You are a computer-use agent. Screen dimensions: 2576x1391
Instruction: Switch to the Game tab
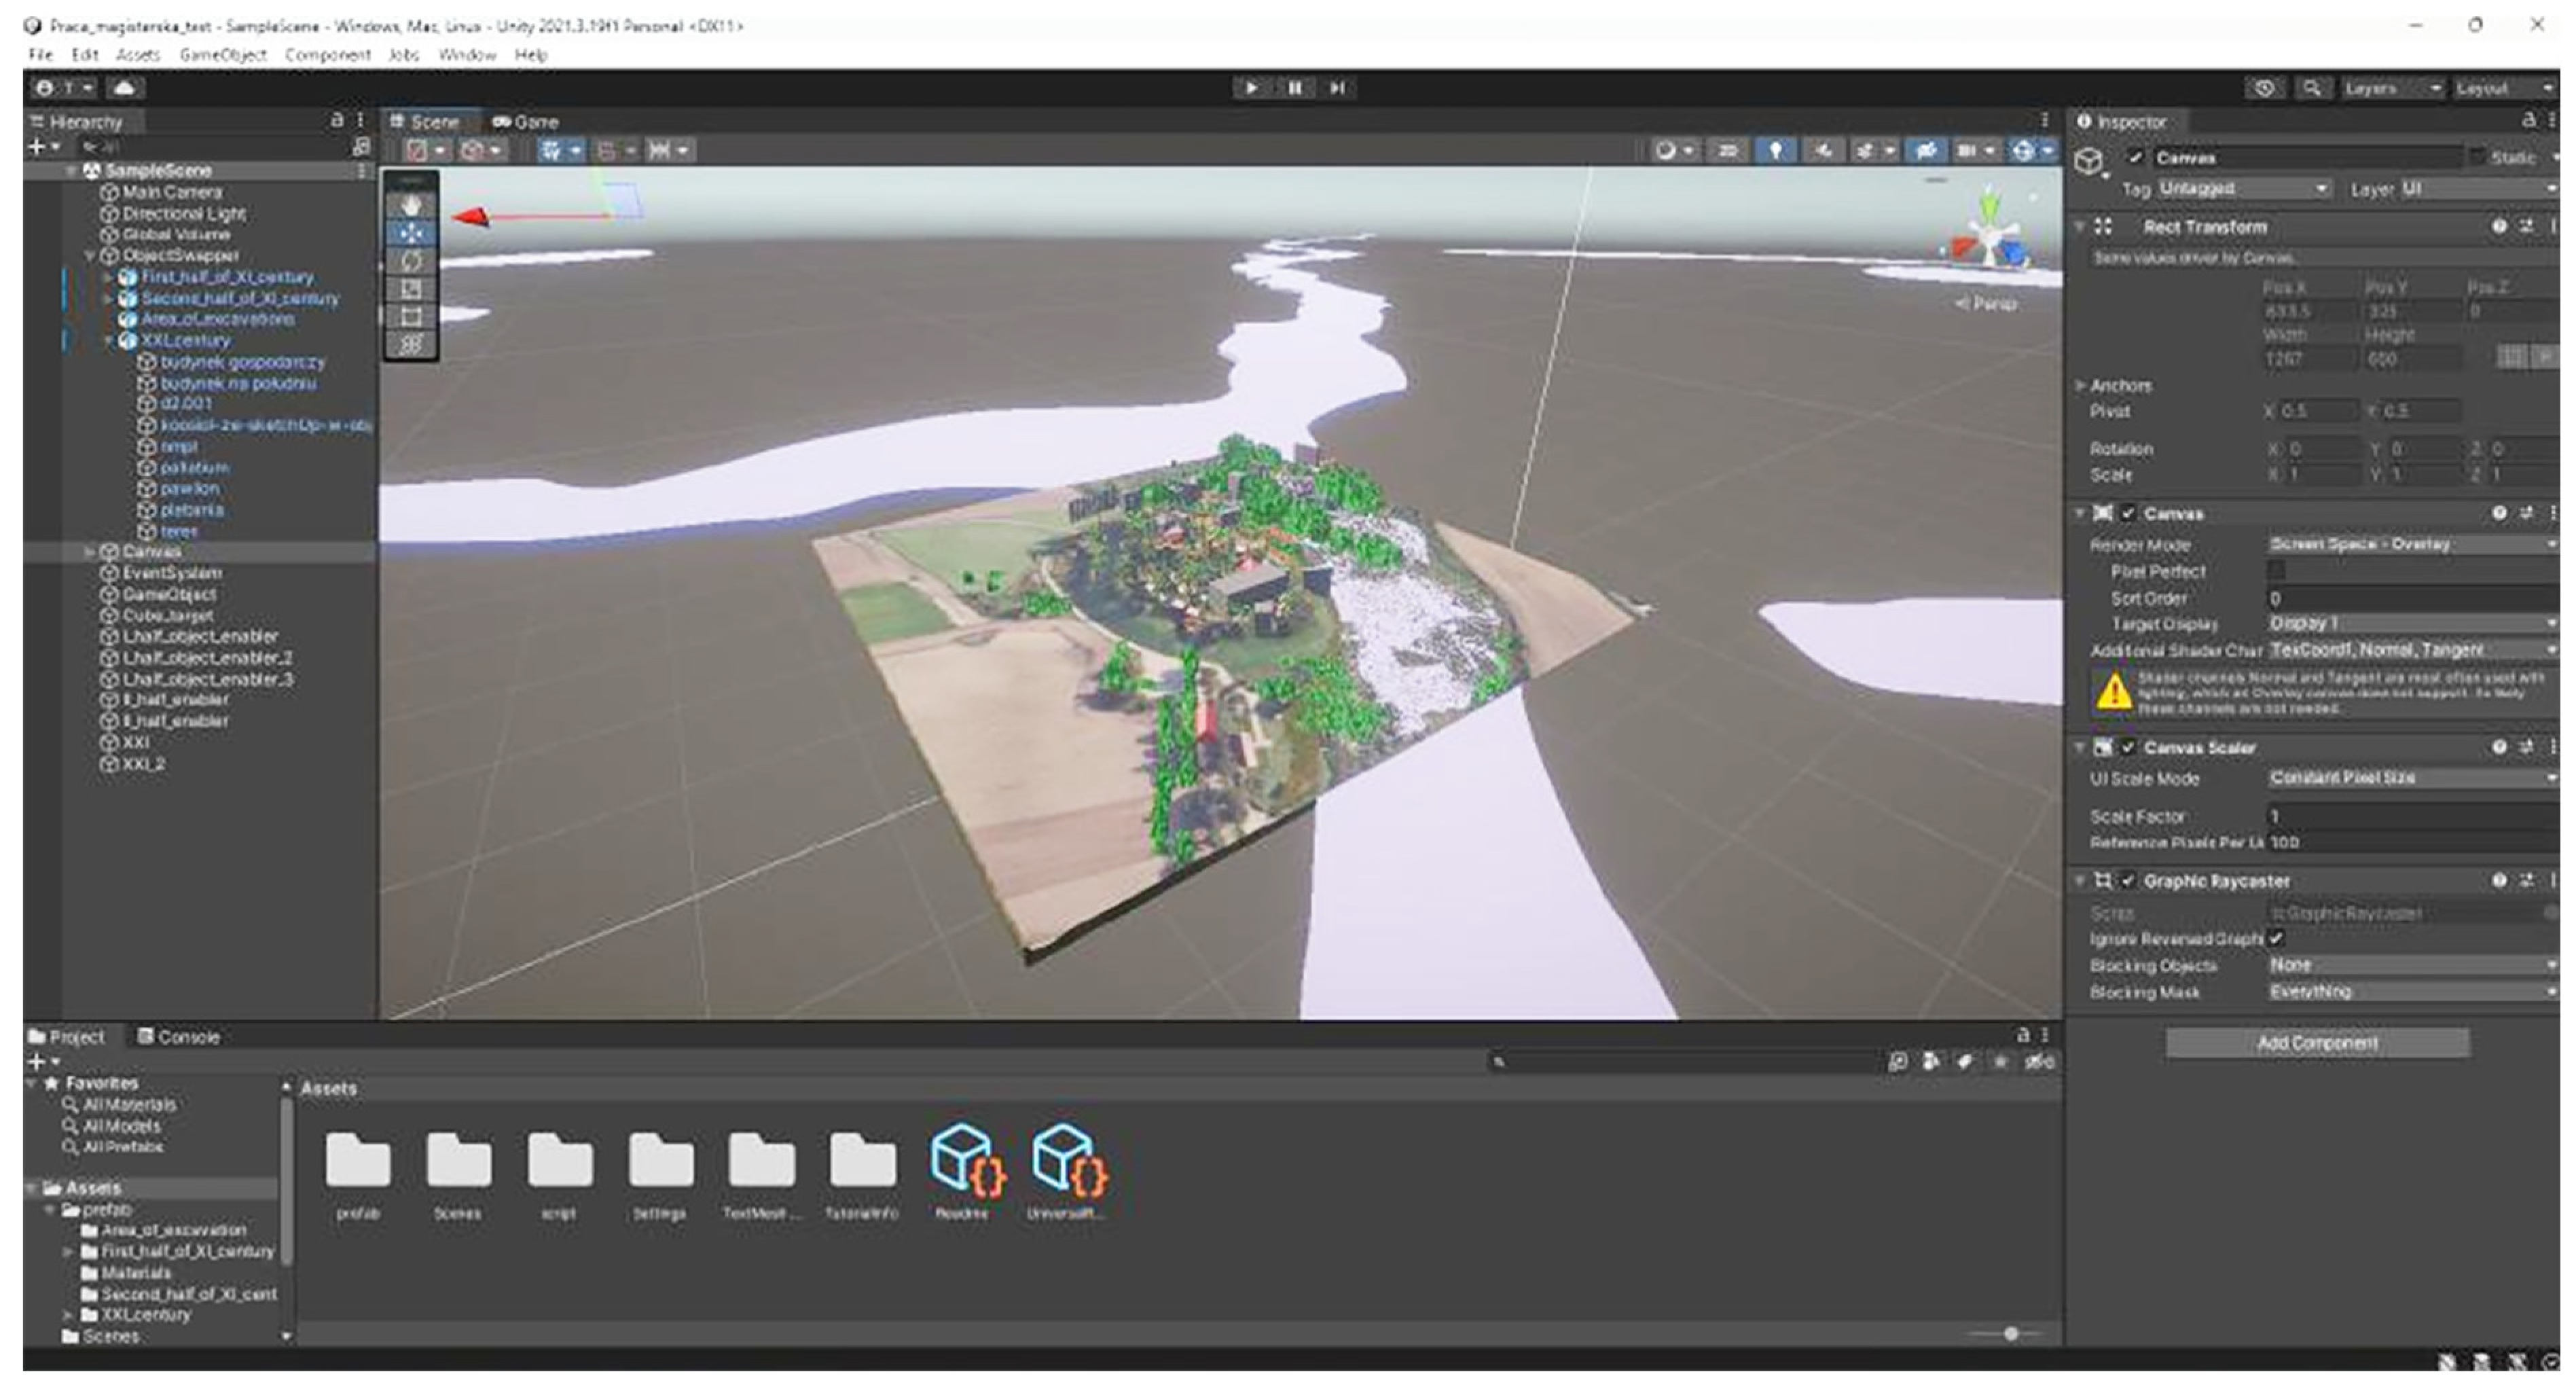click(x=525, y=122)
